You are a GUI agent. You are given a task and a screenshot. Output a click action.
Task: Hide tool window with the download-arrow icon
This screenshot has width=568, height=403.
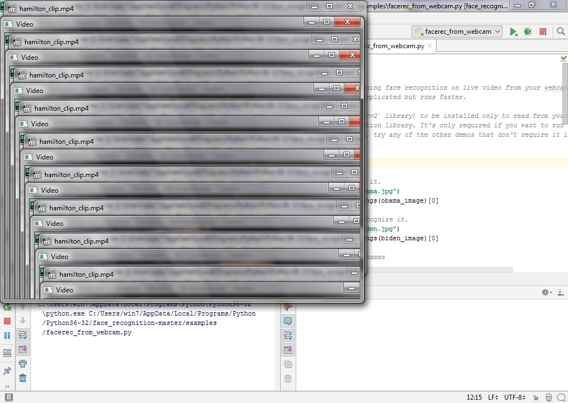click(561, 292)
